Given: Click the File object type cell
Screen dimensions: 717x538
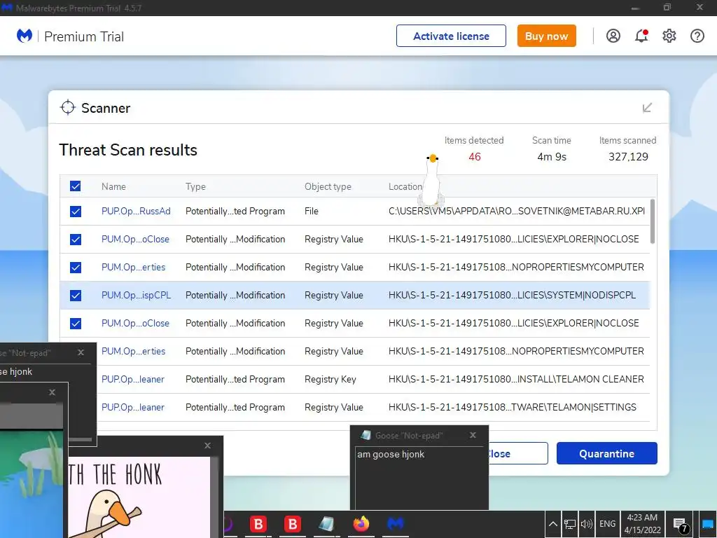Looking at the screenshot, I should (x=312, y=212).
